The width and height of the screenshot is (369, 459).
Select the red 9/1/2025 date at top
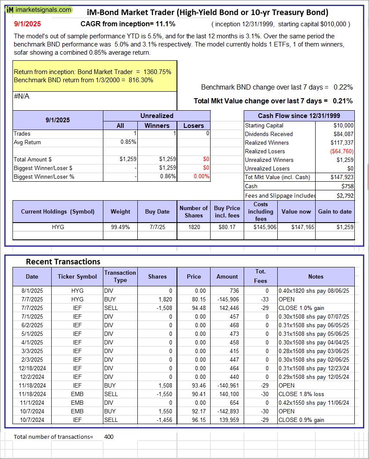point(27,24)
